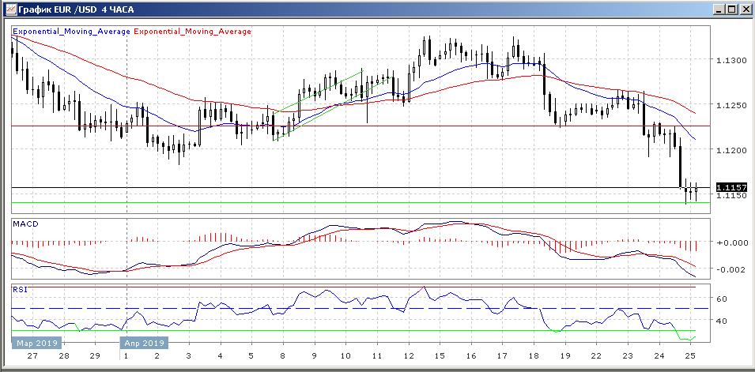Click the -0.002 MACD axis label

730,270
